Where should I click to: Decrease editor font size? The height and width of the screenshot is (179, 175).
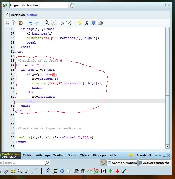[x=63, y=23]
